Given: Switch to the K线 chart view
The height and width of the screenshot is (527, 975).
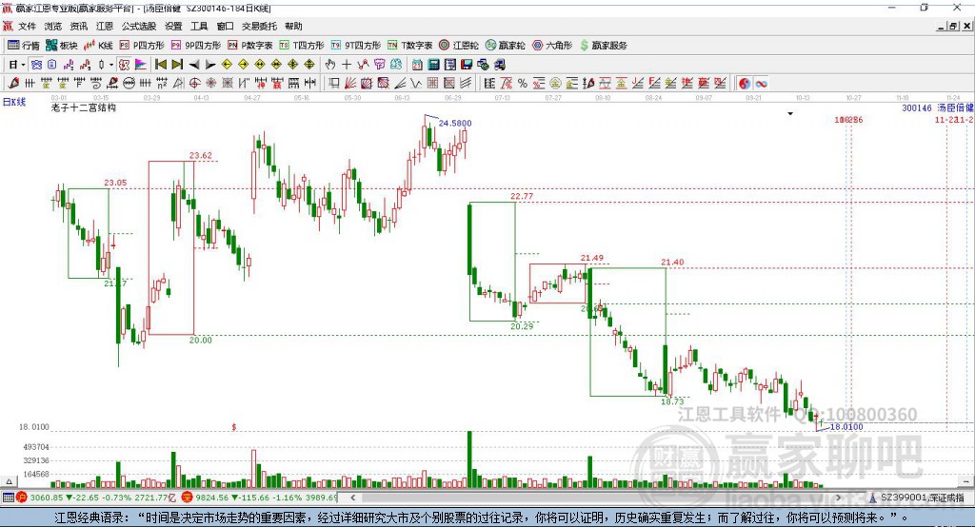Looking at the screenshot, I should pos(98,46).
